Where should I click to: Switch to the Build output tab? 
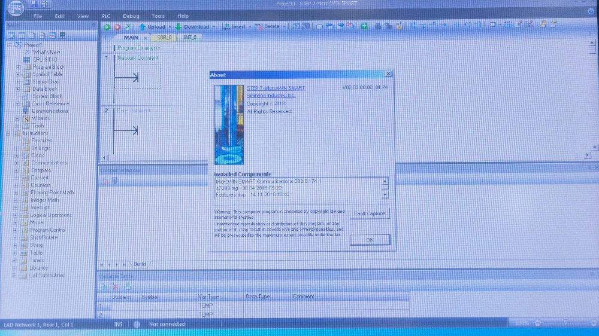[140, 264]
